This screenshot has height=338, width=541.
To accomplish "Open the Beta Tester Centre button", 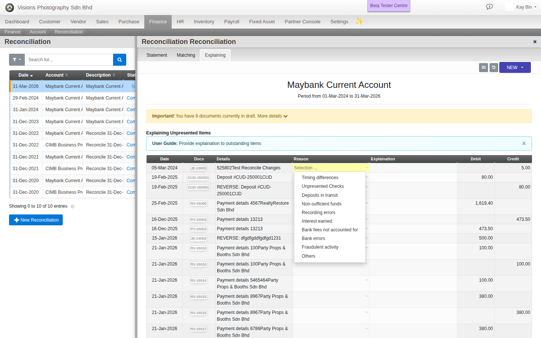I will (x=389, y=6).
